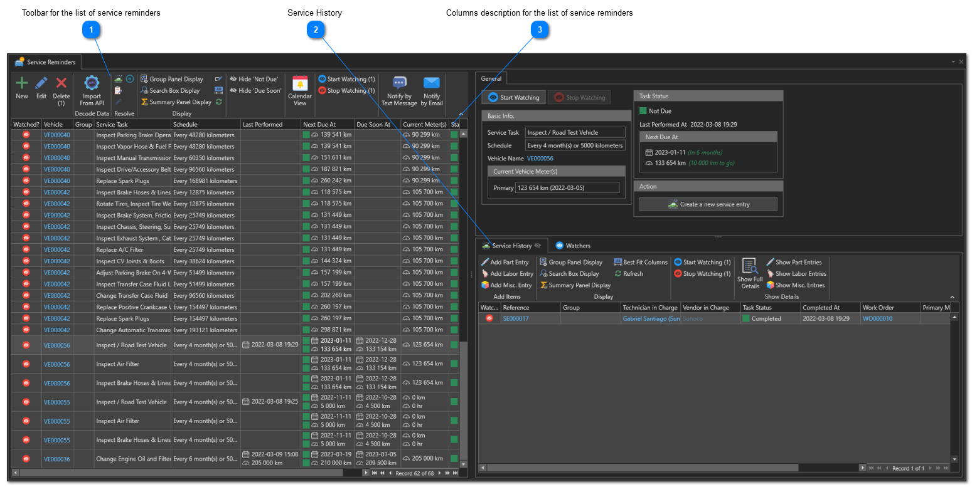The height and width of the screenshot is (487, 972).
Task: Toggle Hide 'Not Due' reminders
Action: coord(254,80)
